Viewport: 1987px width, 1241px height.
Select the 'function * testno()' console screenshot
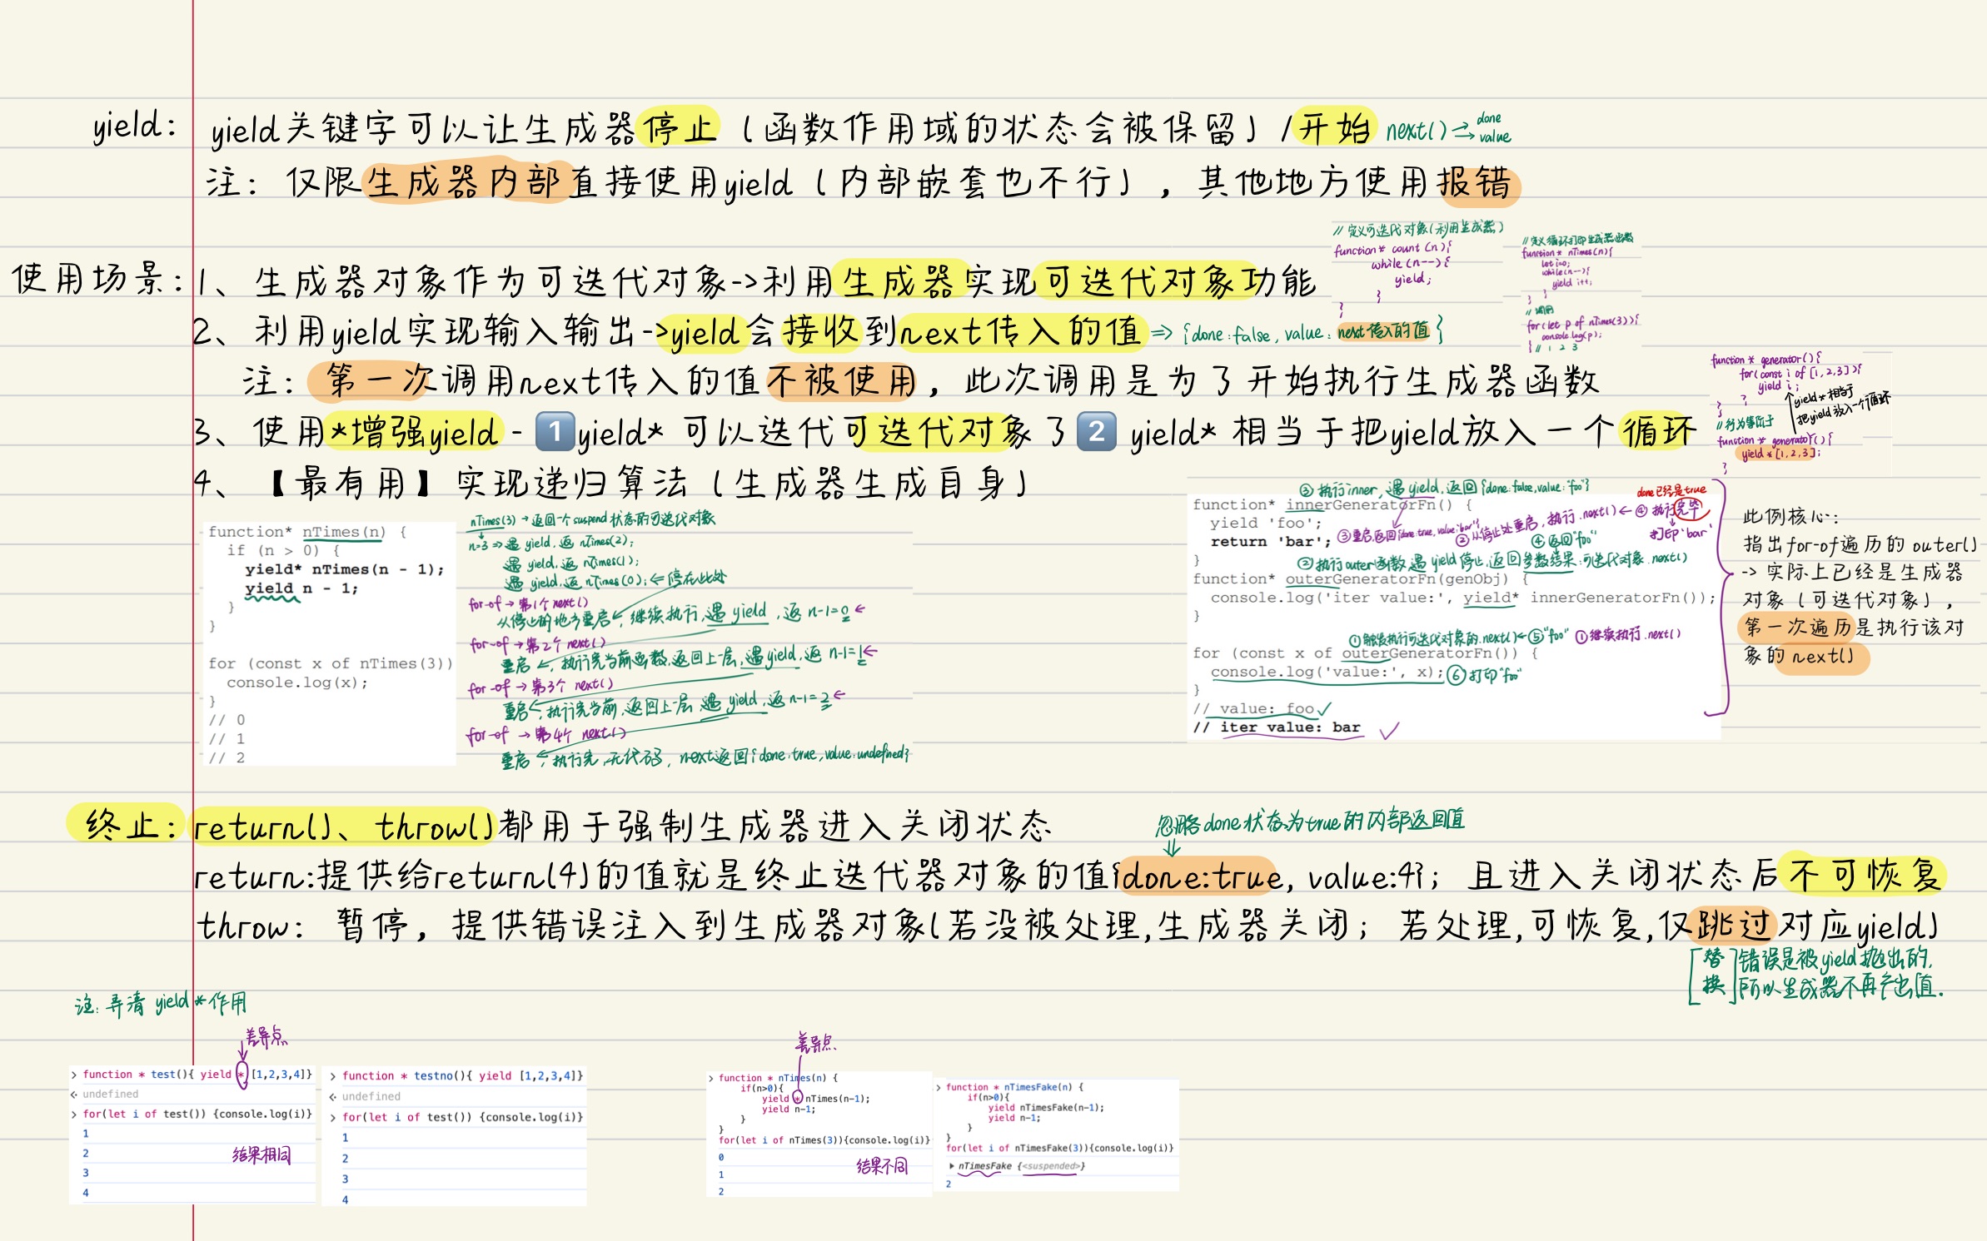click(x=455, y=1136)
